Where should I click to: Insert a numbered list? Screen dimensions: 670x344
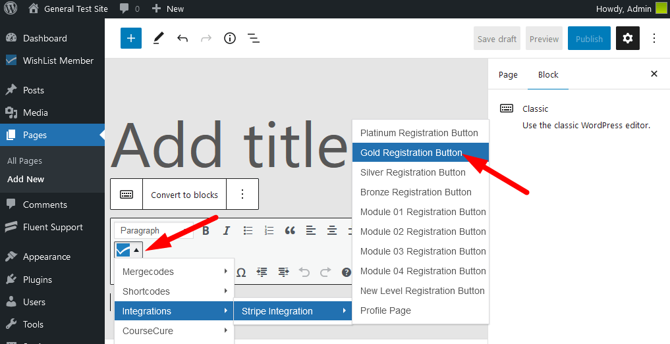(269, 231)
